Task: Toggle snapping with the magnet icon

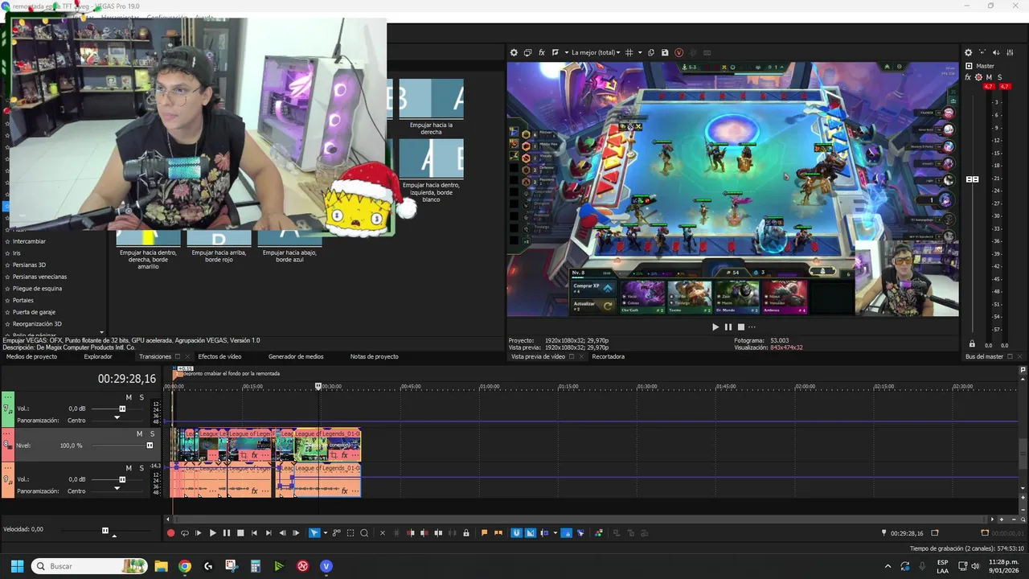Action: 516,532
